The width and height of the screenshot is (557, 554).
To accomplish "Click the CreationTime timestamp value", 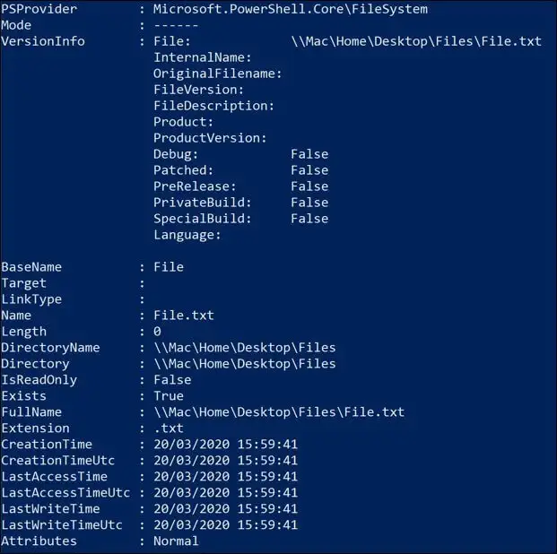I will pos(225,445).
